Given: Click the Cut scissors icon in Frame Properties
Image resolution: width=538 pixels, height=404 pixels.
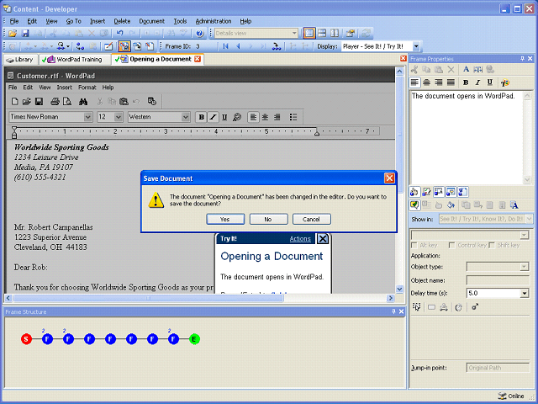Looking at the screenshot, I should click(x=414, y=69).
